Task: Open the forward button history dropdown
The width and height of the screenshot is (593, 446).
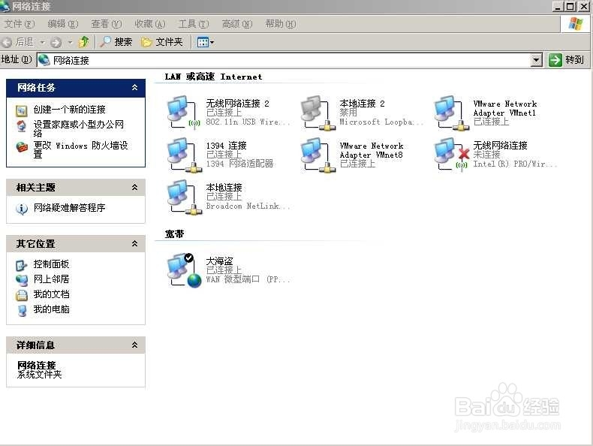Action: pos(70,42)
